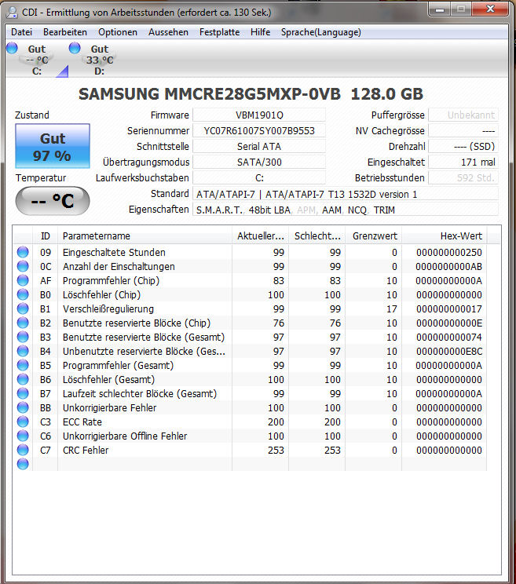Click status orb for CRC Fehler row
This screenshot has height=584, width=516.
point(23,451)
